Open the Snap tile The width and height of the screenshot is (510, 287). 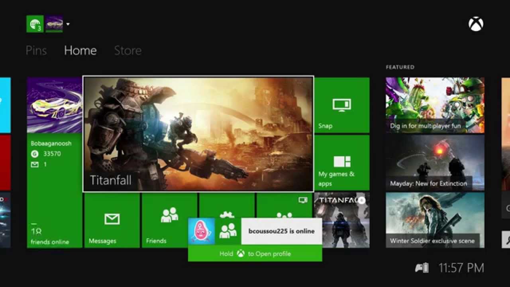342,105
